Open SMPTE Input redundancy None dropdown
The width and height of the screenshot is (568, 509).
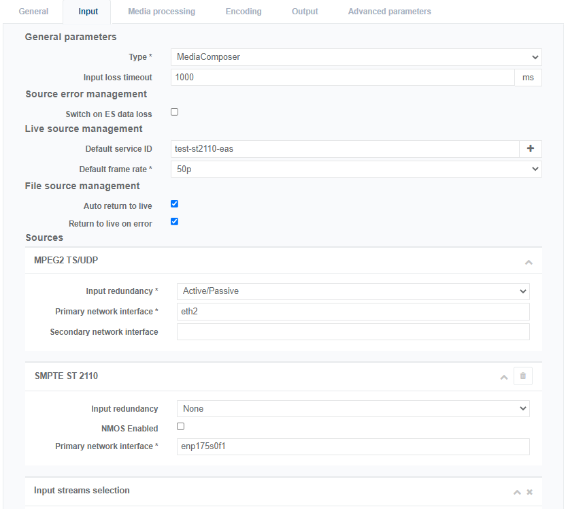352,409
